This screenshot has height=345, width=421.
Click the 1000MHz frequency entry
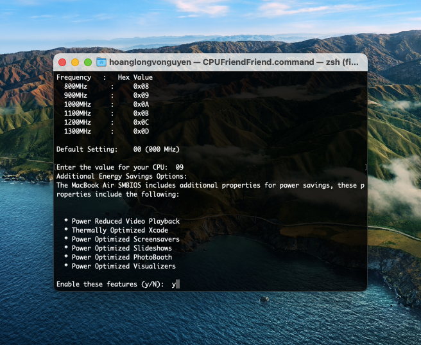point(77,104)
